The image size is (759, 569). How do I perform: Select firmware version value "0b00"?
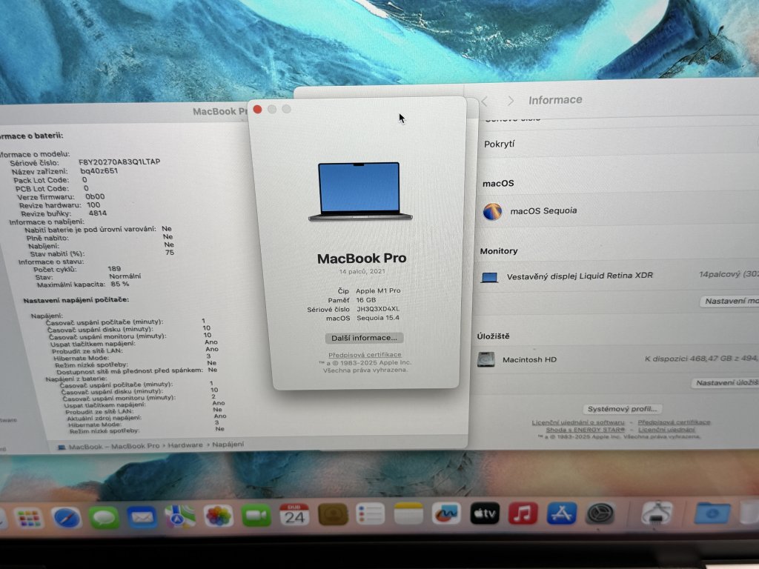point(95,196)
